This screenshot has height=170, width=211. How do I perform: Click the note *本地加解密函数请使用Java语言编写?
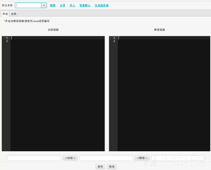(27, 21)
